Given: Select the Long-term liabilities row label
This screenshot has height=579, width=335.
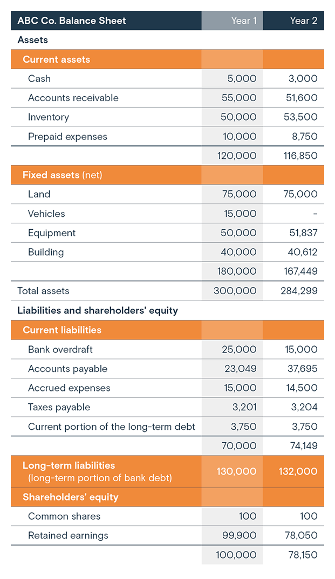Looking at the screenshot, I should (x=69, y=465).
